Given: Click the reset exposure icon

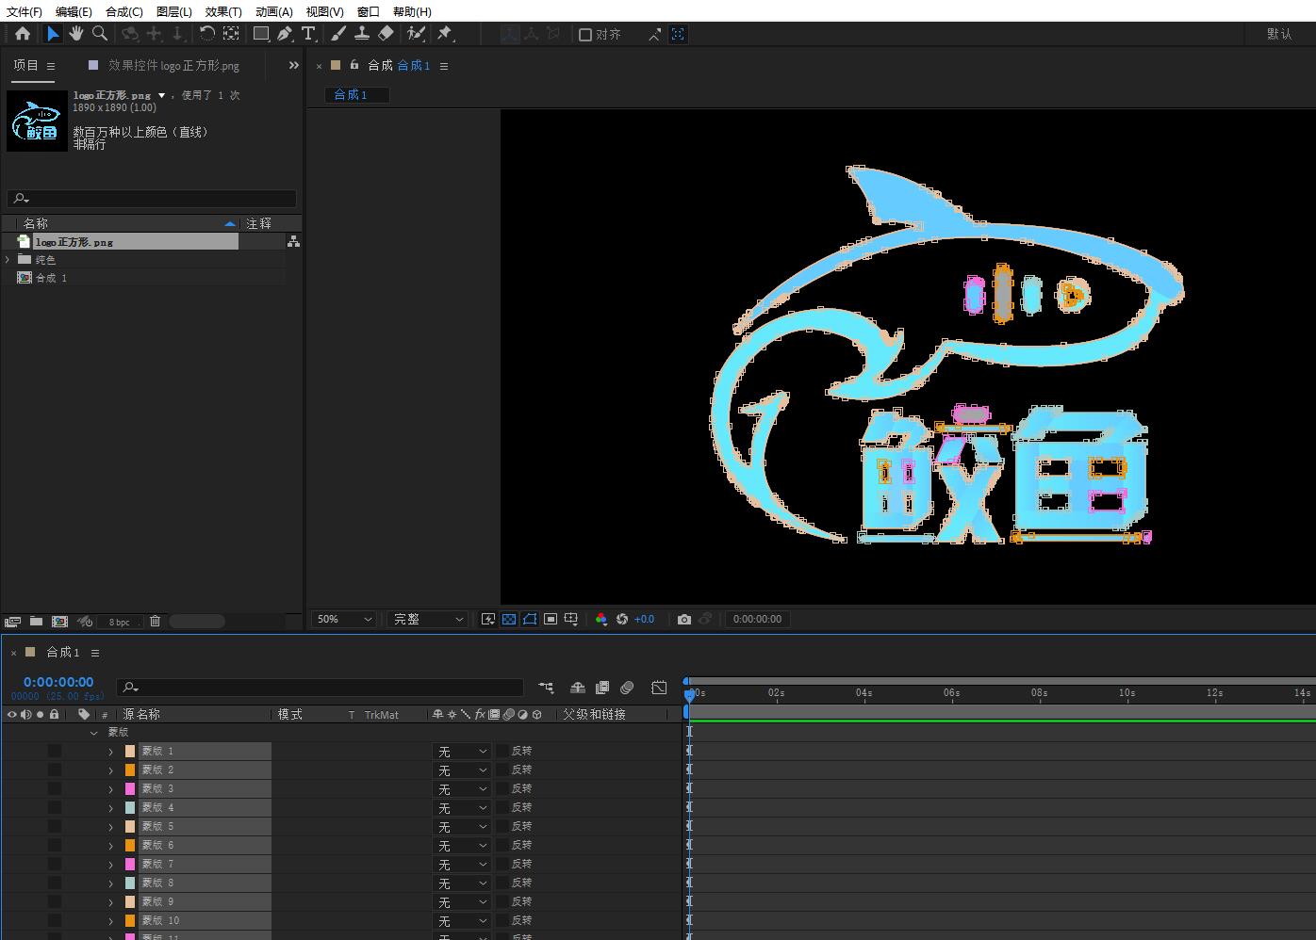Looking at the screenshot, I should click(622, 619).
